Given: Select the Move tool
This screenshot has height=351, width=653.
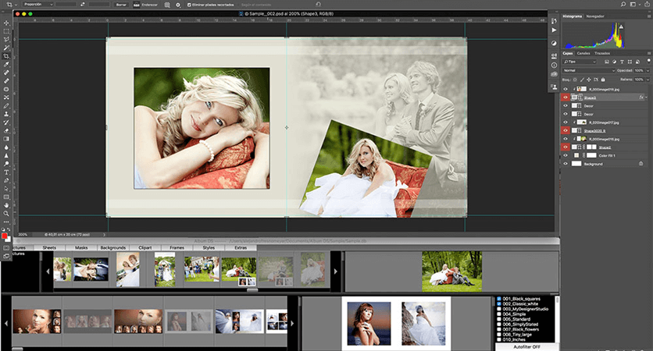Looking at the screenshot, I should click(6, 23).
